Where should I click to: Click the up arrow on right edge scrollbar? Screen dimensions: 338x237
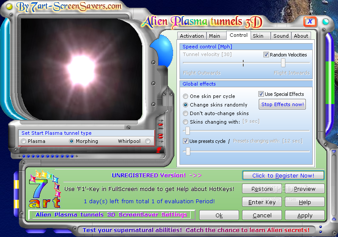(x=334, y=219)
